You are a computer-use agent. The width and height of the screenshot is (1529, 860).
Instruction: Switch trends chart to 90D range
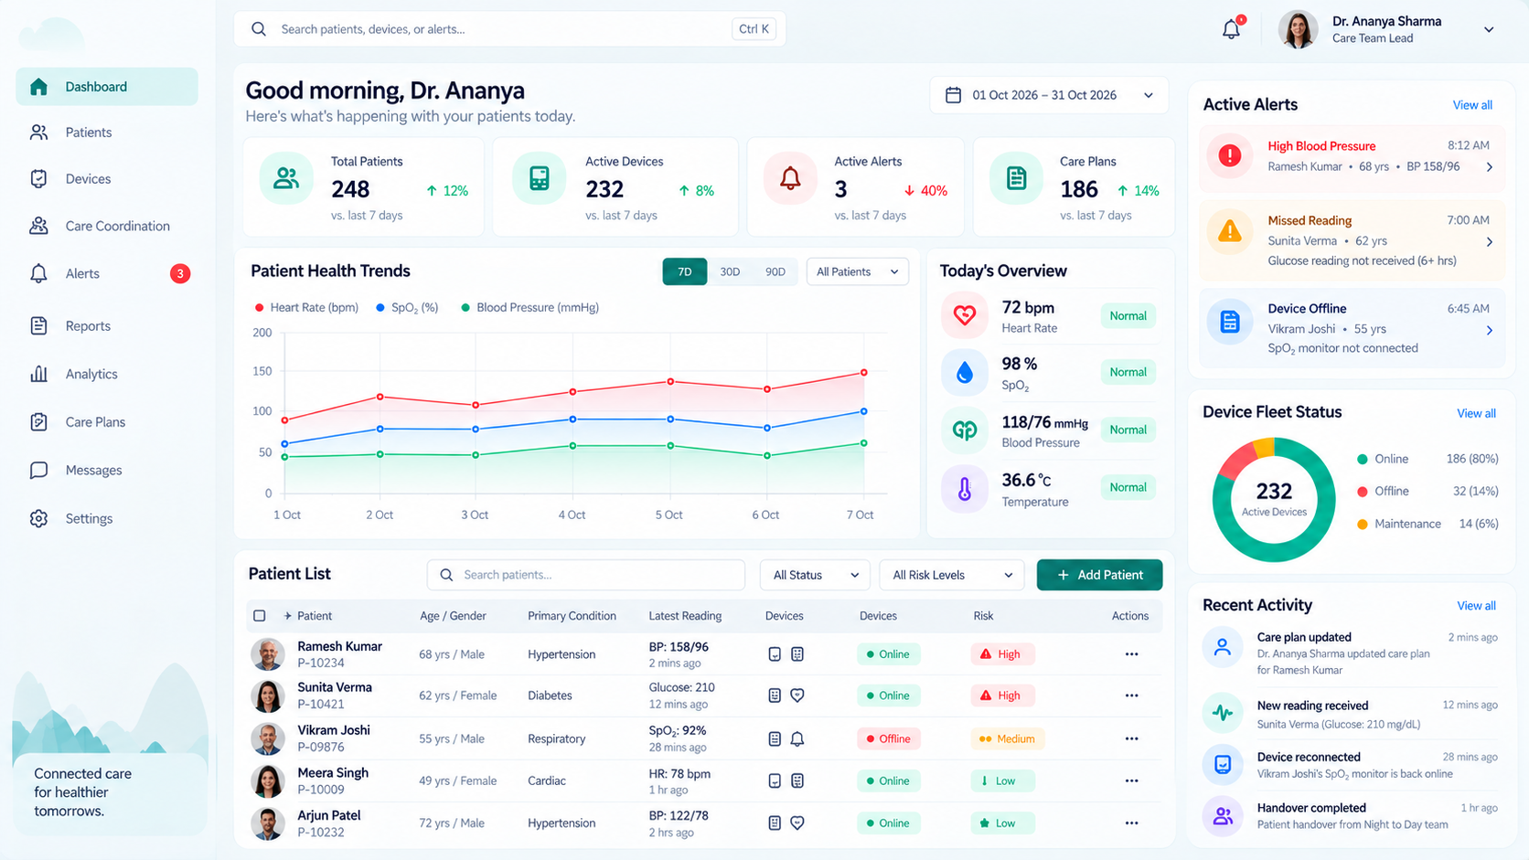(775, 271)
